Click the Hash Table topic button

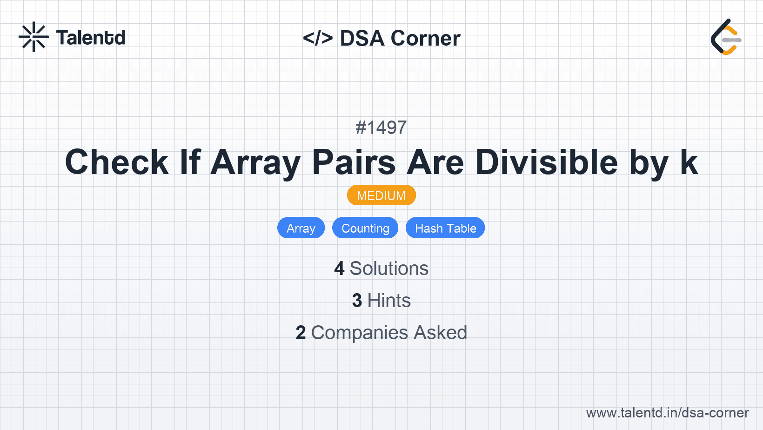click(445, 228)
